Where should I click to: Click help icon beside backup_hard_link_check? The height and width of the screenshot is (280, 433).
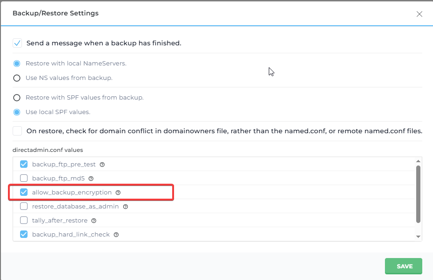[x=116, y=235]
